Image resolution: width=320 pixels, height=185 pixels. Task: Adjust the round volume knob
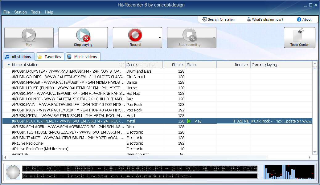pos(13,172)
